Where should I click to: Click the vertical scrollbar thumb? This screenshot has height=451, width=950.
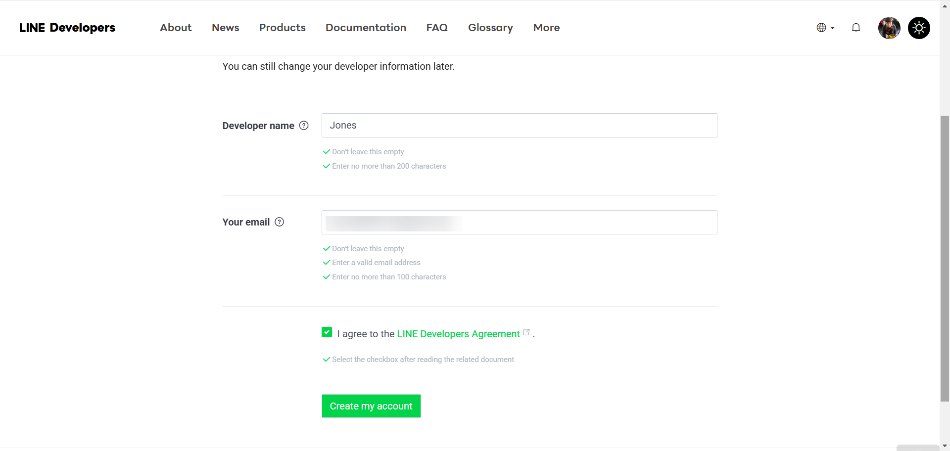coord(945,258)
